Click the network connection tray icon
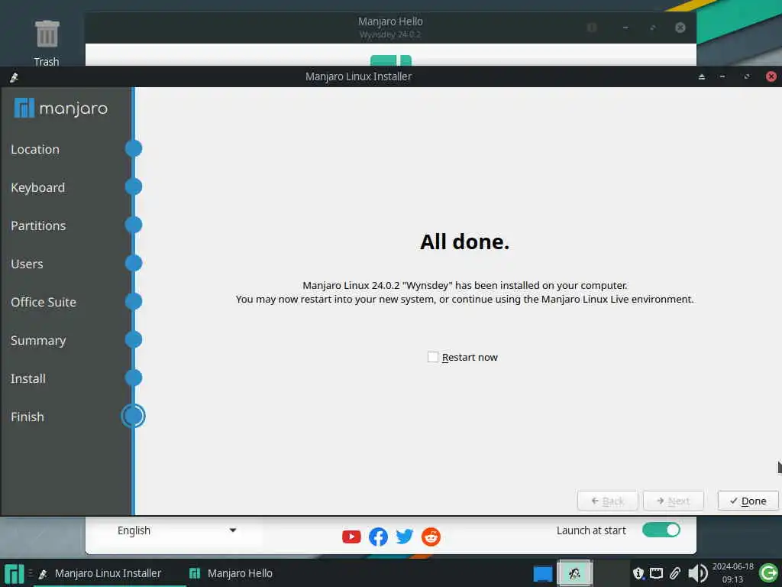782x587 pixels. [x=656, y=573]
